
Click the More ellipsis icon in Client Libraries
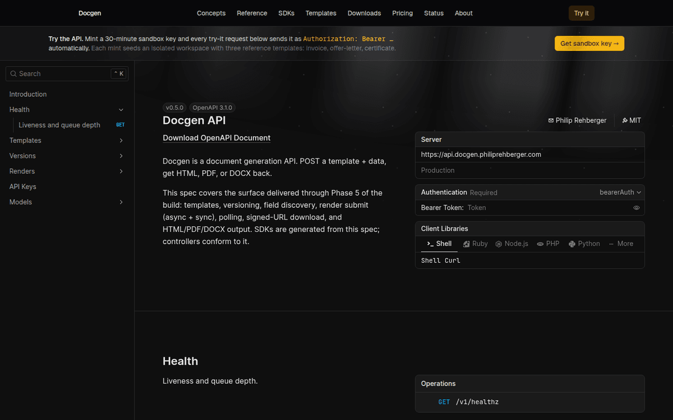click(611, 244)
